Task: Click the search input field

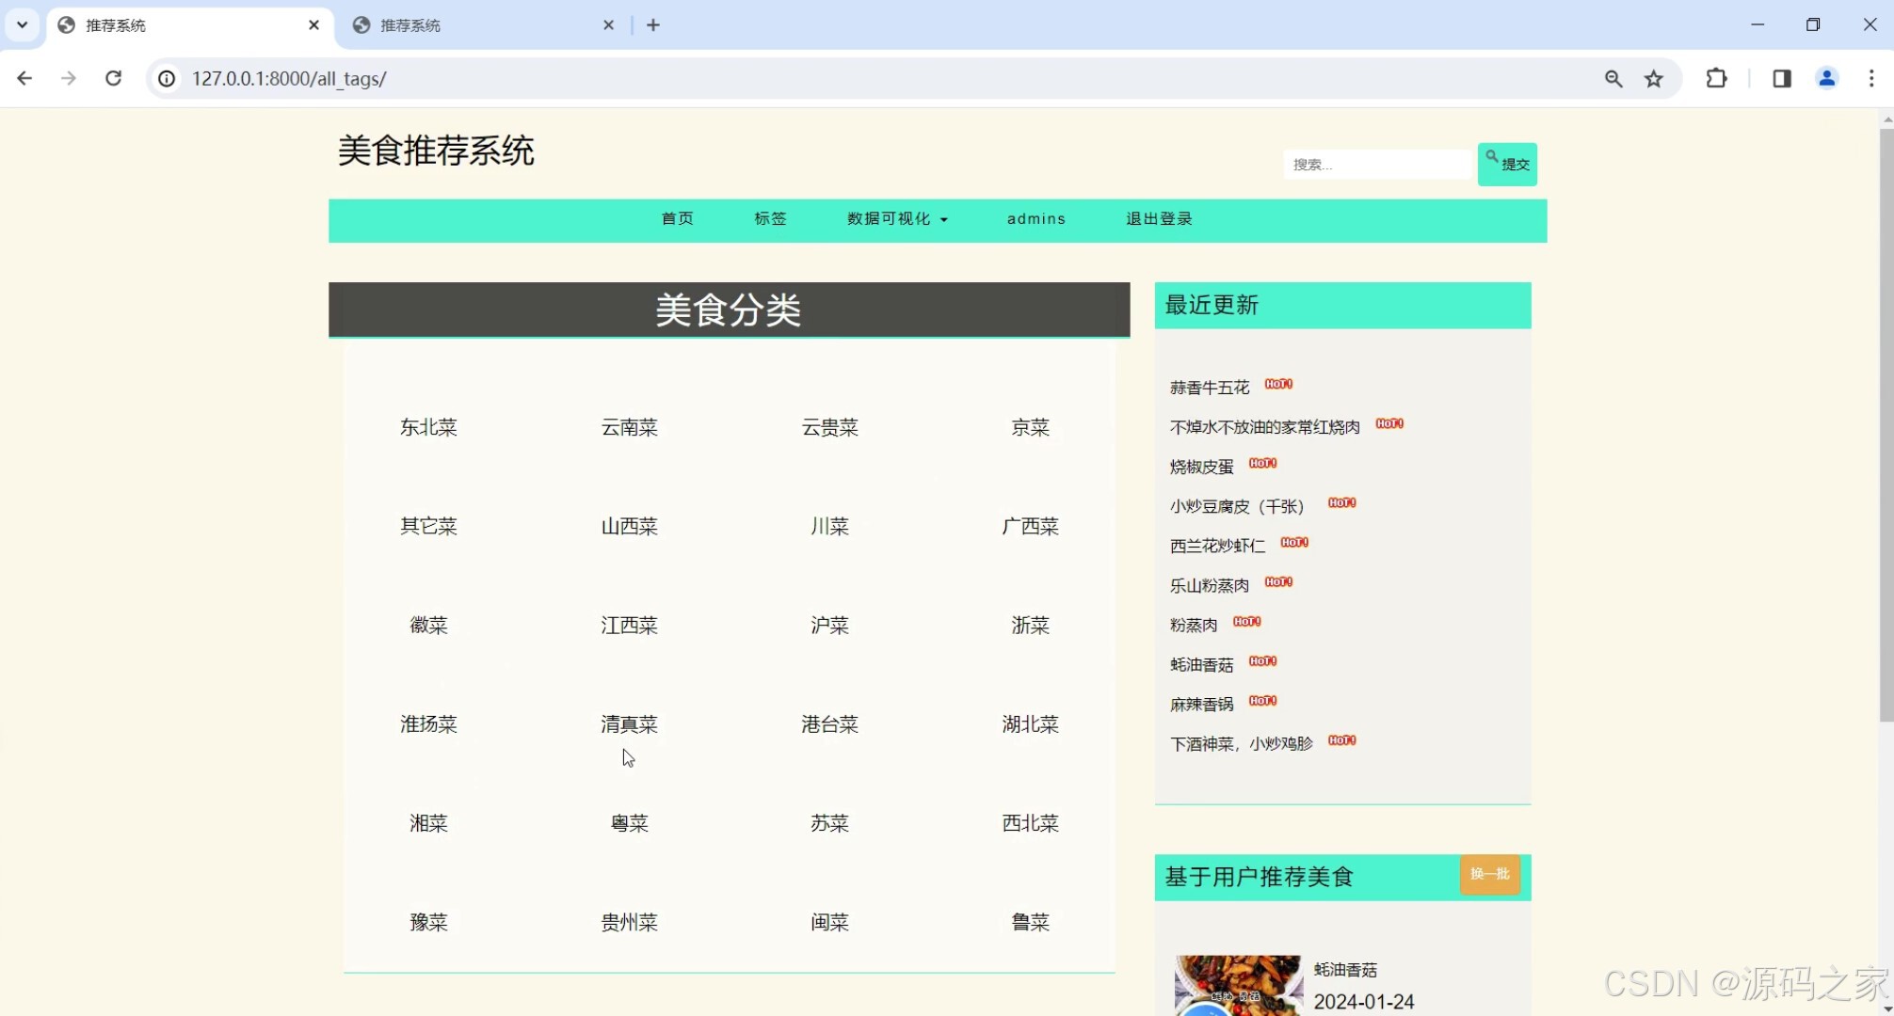Action: point(1377,164)
